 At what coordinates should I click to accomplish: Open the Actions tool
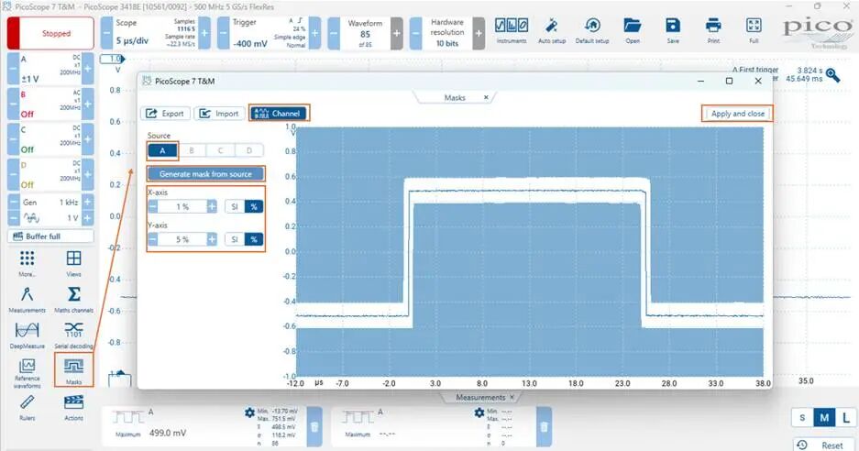coord(73,408)
